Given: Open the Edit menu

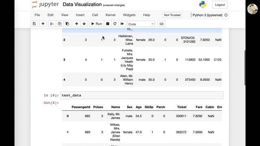Looking at the screenshot, I should (50, 15).
